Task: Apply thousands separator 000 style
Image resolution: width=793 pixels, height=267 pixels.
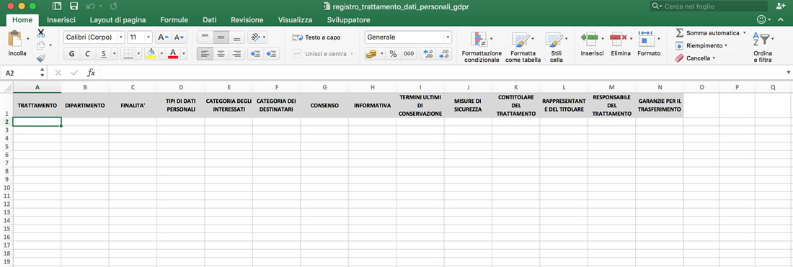Action: click(x=409, y=53)
